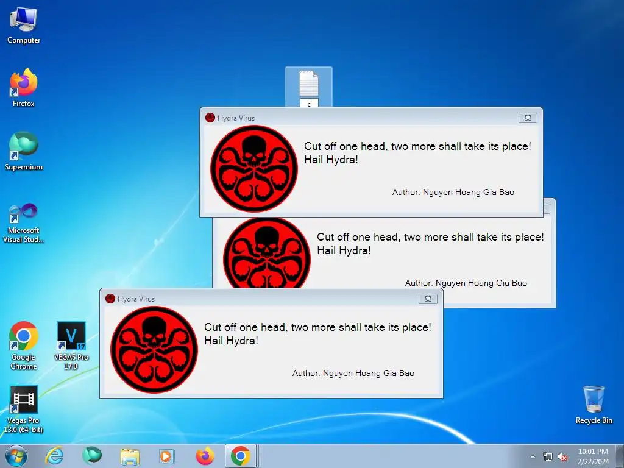Image resolution: width=624 pixels, height=468 pixels.
Task: Click the top Hydra Virus window title
Action: (x=236, y=118)
